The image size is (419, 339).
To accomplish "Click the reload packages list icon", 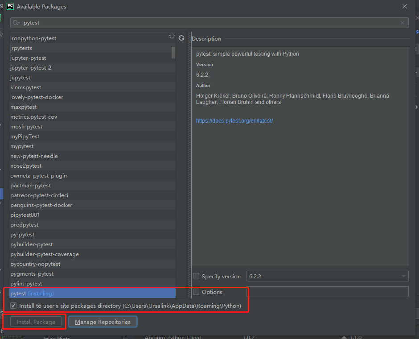I will 181,38.
